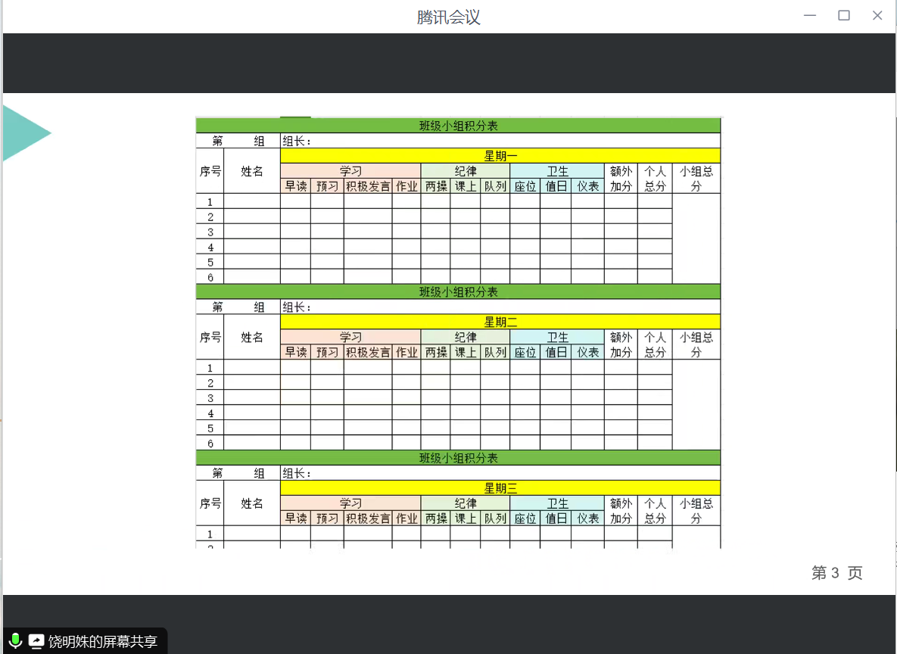Click the 额外加分 column header
Image resolution: width=897 pixels, height=654 pixels.
point(620,178)
